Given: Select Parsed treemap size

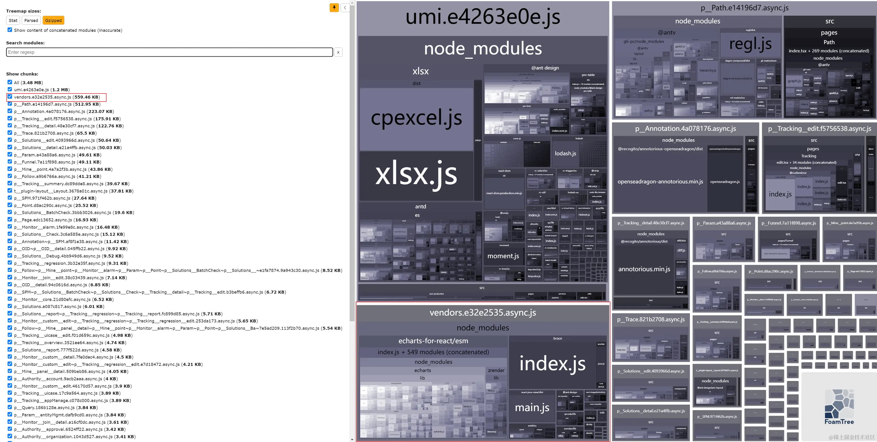Looking at the screenshot, I should click(31, 20).
